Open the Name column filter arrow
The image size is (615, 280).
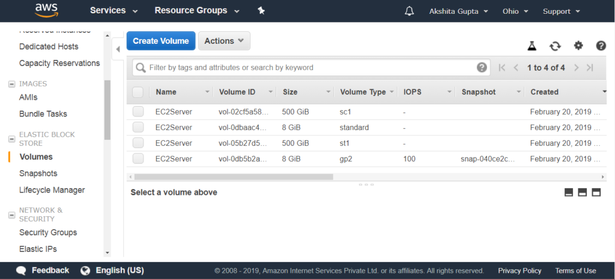207,92
